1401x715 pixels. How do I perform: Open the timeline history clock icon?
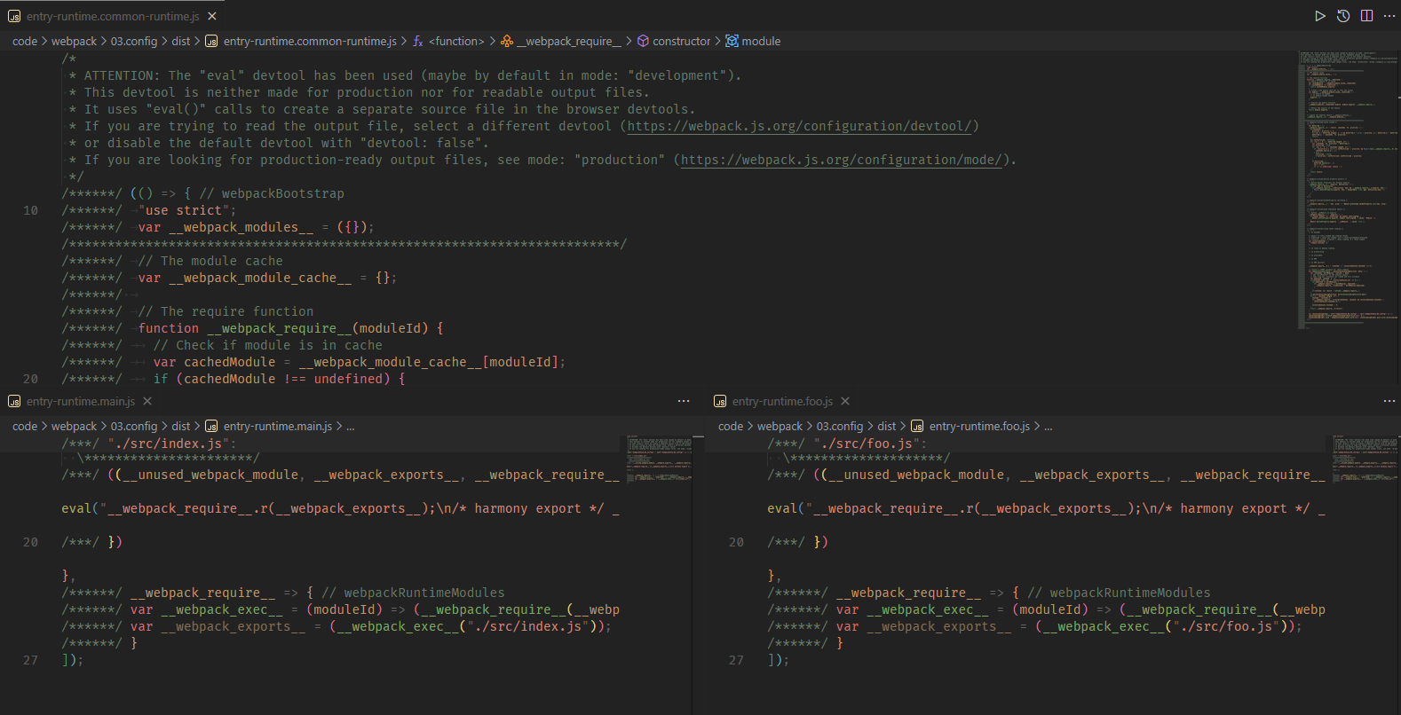1343,16
